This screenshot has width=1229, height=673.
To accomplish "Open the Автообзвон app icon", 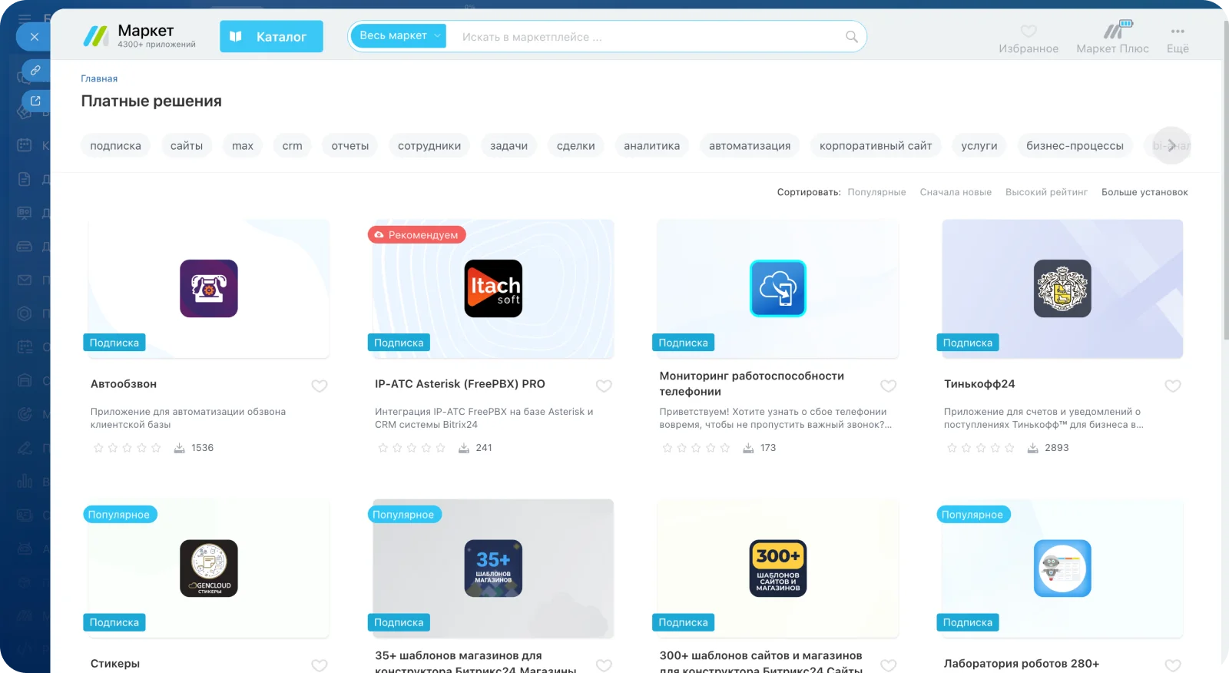I will (209, 289).
